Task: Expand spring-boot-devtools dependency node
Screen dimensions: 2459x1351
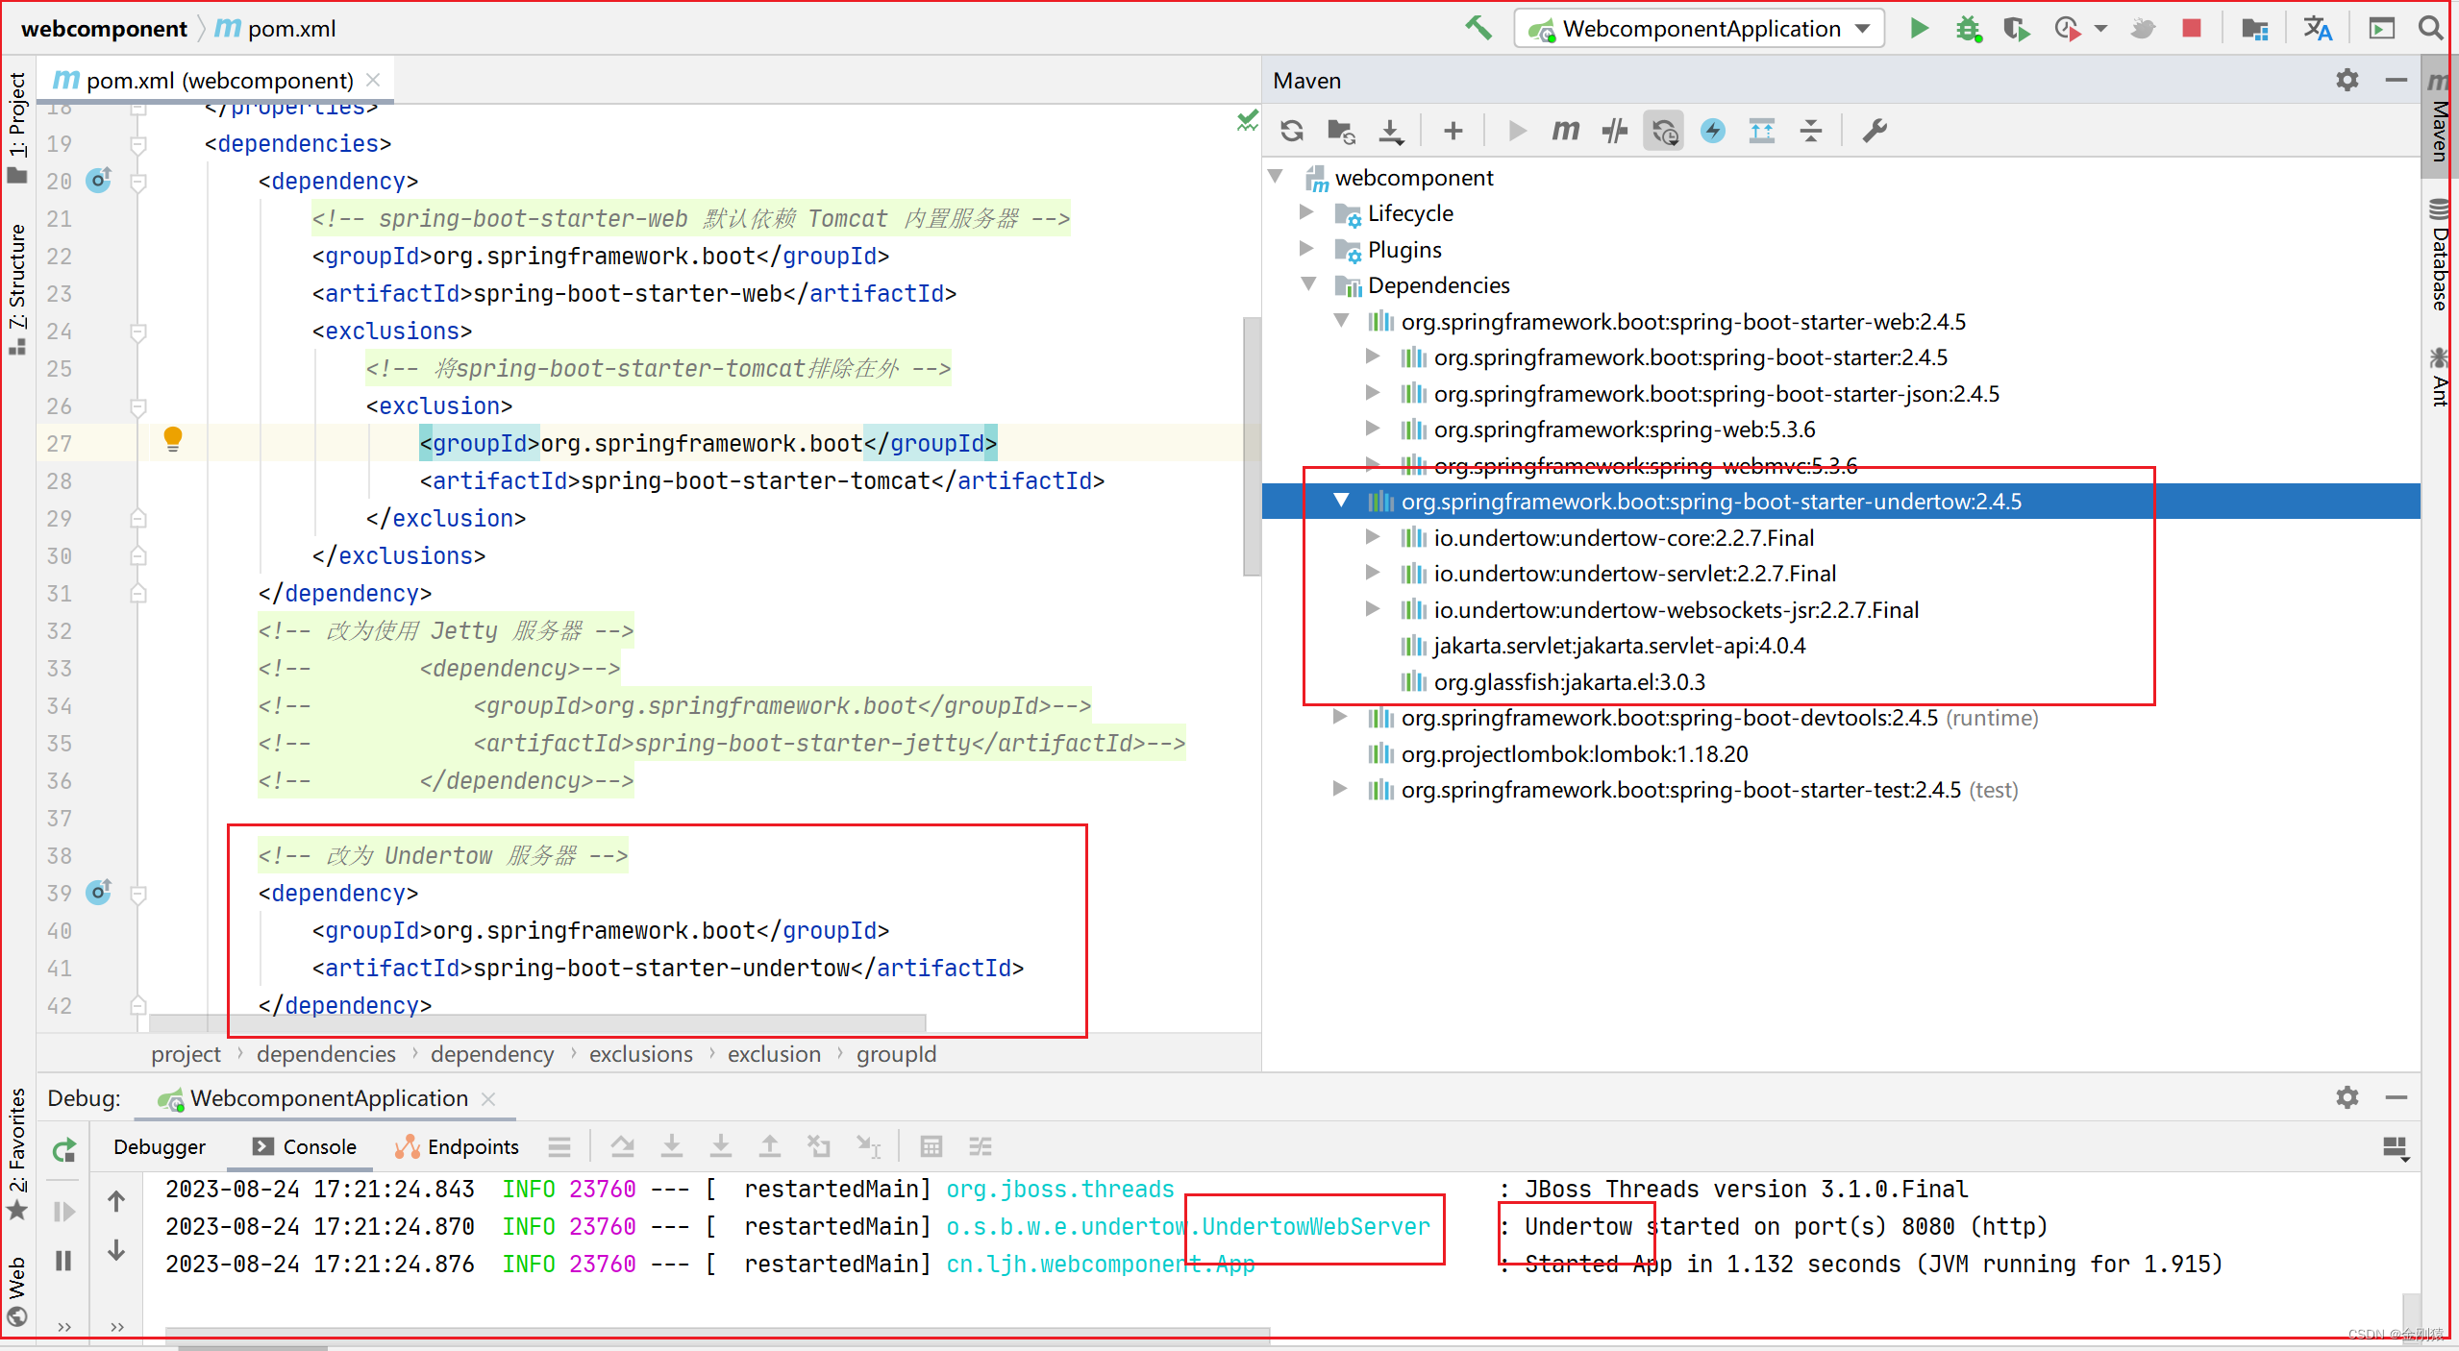Action: (x=1340, y=716)
